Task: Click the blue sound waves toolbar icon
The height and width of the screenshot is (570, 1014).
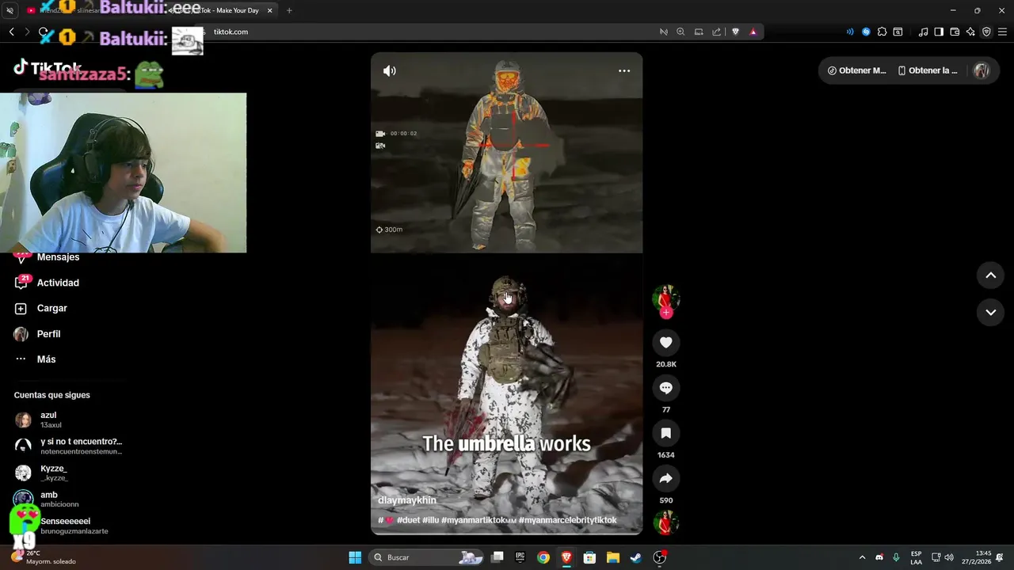Action: [850, 32]
